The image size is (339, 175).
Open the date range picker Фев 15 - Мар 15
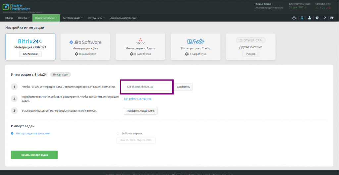click(136, 140)
